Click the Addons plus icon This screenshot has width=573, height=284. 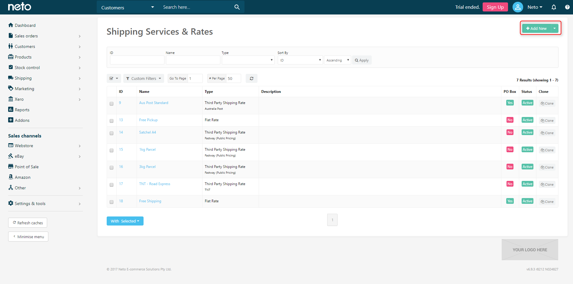11,120
